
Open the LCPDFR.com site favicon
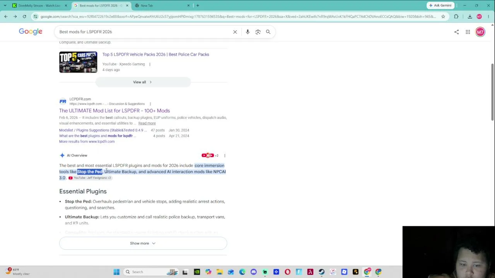pyautogui.click(x=63, y=102)
